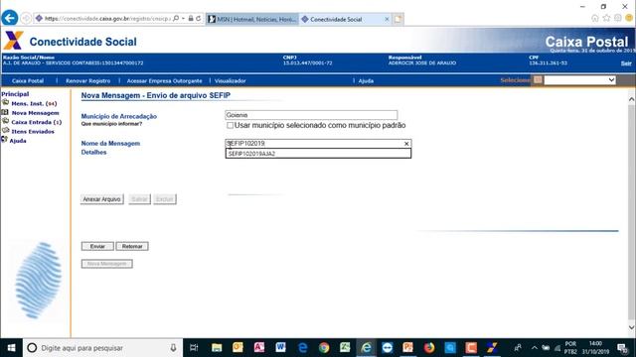Open Itens Enviados in sidebar
The height and width of the screenshot is (357, 636).
click(33, 132)
